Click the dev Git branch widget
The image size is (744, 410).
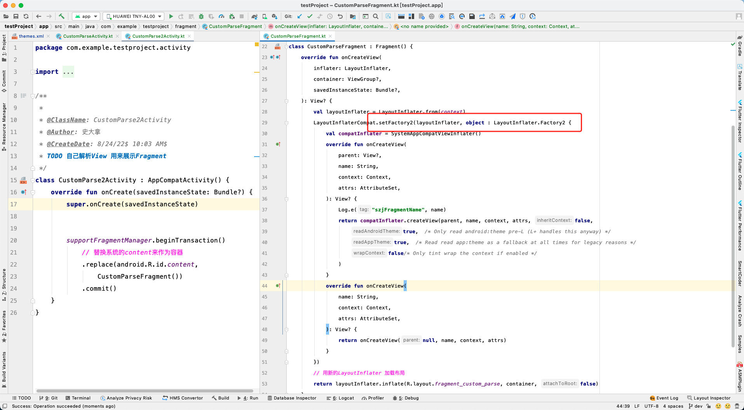(695, 406)
